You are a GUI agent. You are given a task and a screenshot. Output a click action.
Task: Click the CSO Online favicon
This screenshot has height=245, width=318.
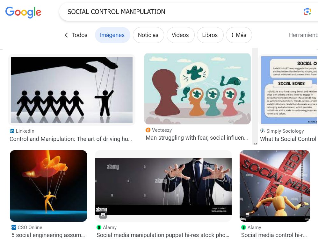coord(14,227)
